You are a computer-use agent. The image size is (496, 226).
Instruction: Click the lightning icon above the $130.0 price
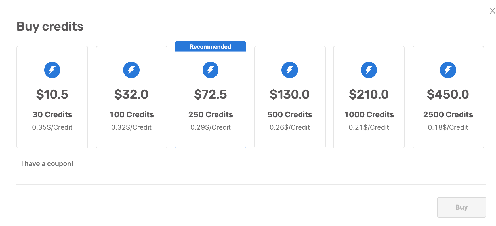[x=290, y=70]
